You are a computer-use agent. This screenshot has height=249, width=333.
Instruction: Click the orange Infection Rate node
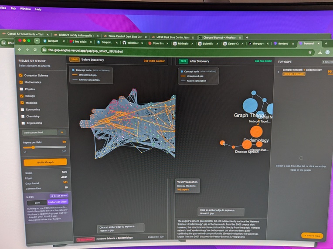[x=259, y=144]
